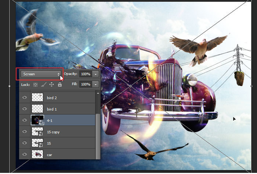
Task: Expand the Fill slider arrow
Action: pos(95,84)
